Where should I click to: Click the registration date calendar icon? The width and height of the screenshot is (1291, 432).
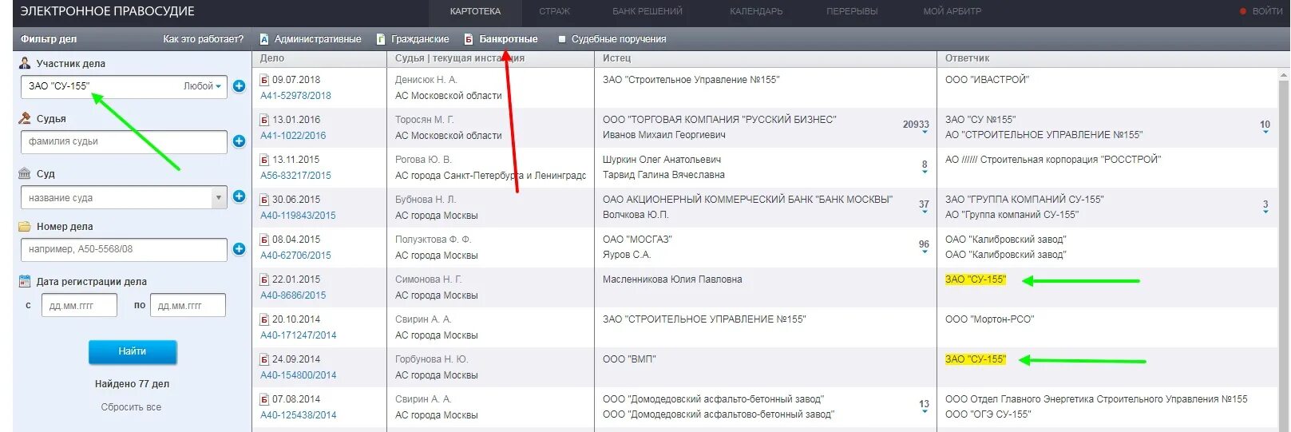pyautogui.click(x=25, y=281)
